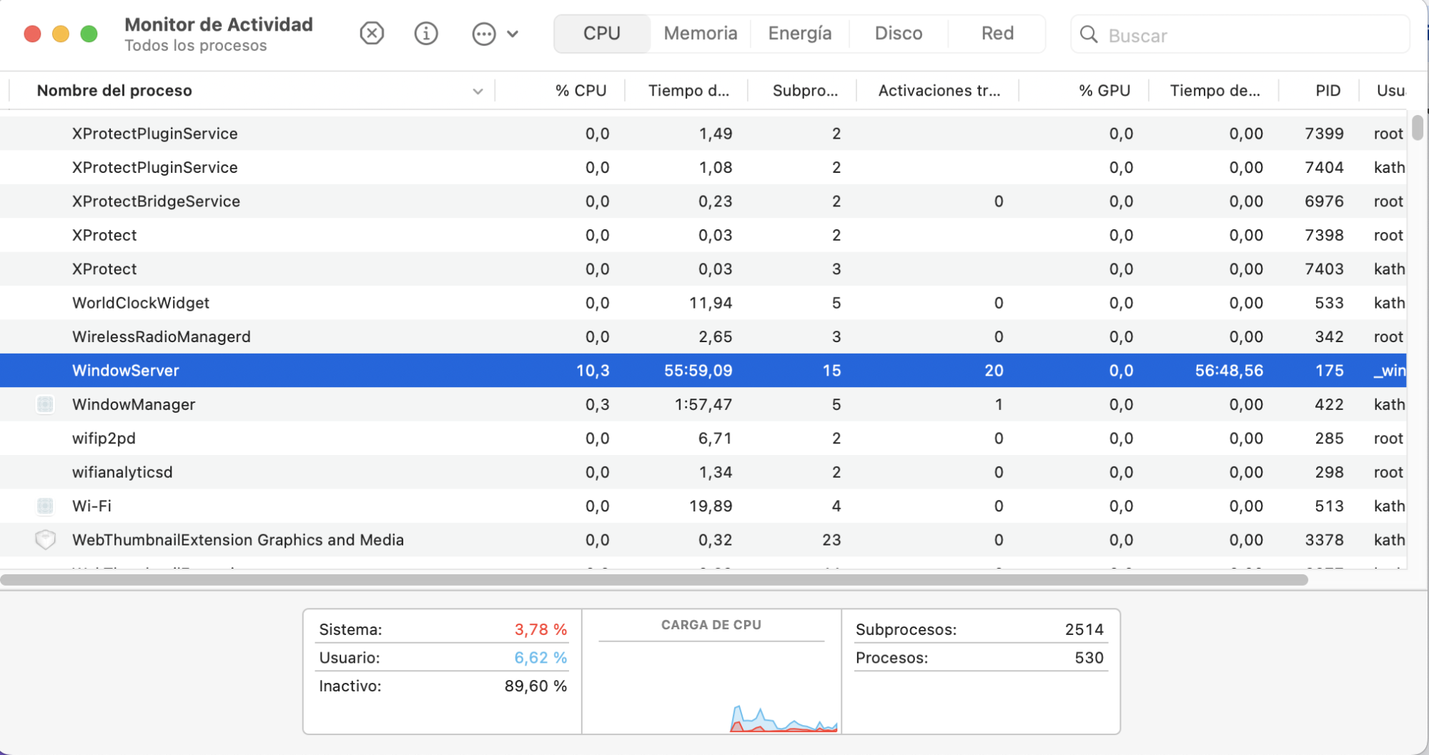The height and width of the screenshot is (755, 1429).
Task: Click the Inactivo 89,60 % value
Action: (x=535, y=686)
